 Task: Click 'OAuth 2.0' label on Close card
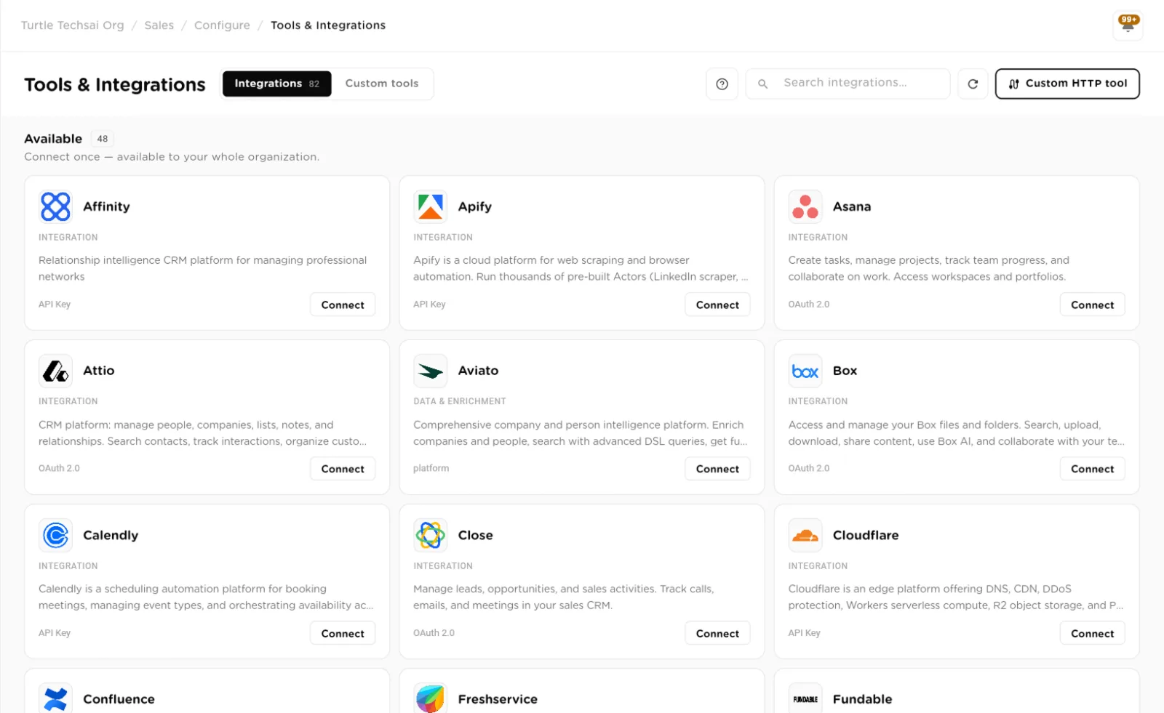434,633
